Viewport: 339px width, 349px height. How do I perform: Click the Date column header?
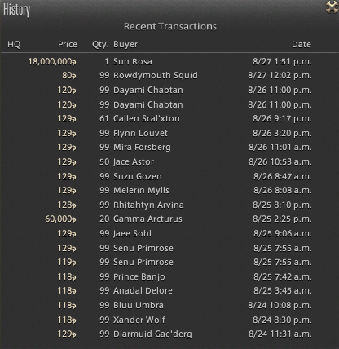pos(302,44)
